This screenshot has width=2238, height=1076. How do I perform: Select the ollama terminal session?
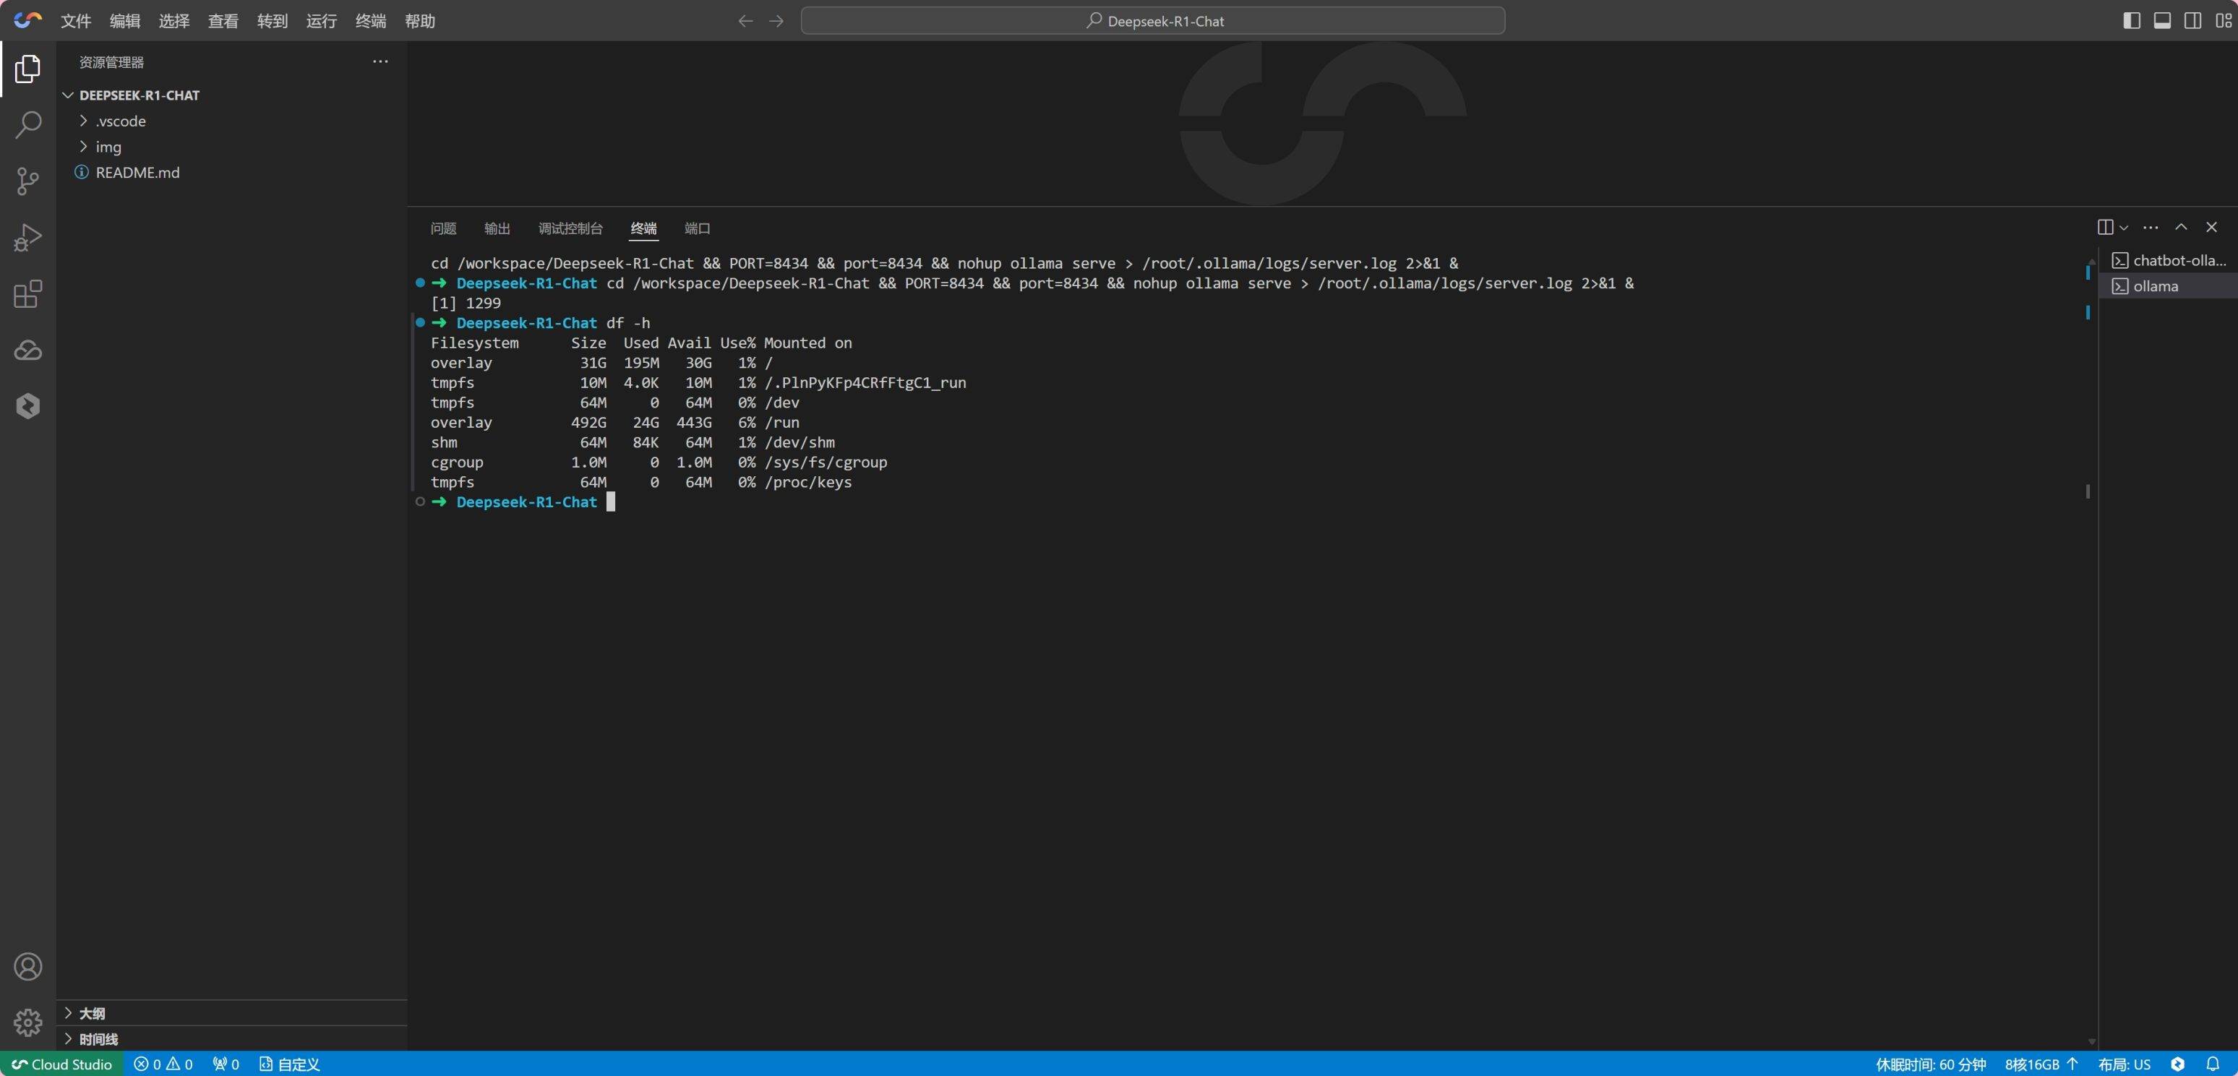pos(2155,285)
